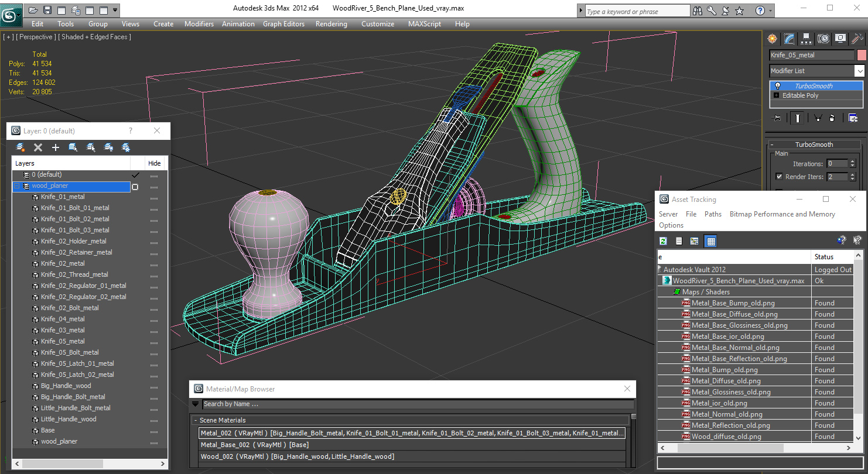Click the Status column header in Asset Tracking
Image resolution: width=868 pixels, height=474 pixels.
click(832, 257)
